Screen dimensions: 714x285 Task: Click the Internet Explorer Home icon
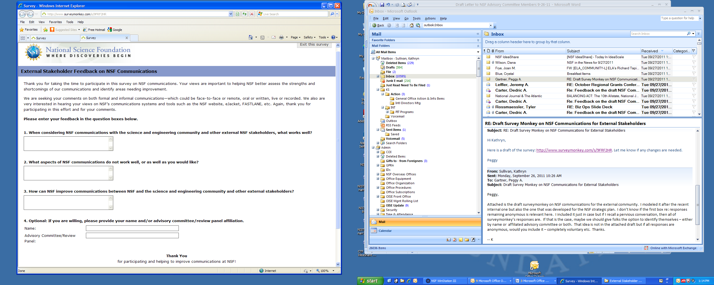(x=251, y=37)
